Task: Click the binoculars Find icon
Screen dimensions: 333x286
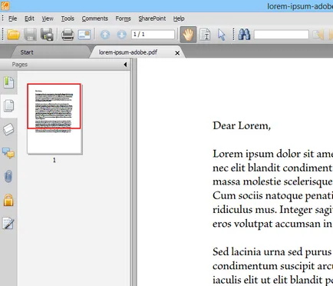Action: [244, 35]
